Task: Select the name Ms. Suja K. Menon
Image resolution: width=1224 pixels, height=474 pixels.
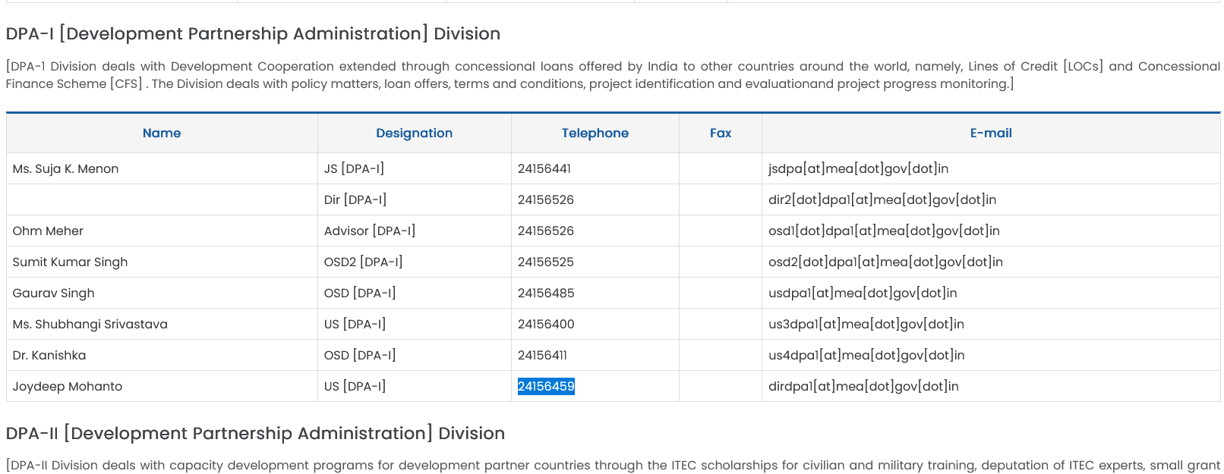Action: (x=66, y=169)
